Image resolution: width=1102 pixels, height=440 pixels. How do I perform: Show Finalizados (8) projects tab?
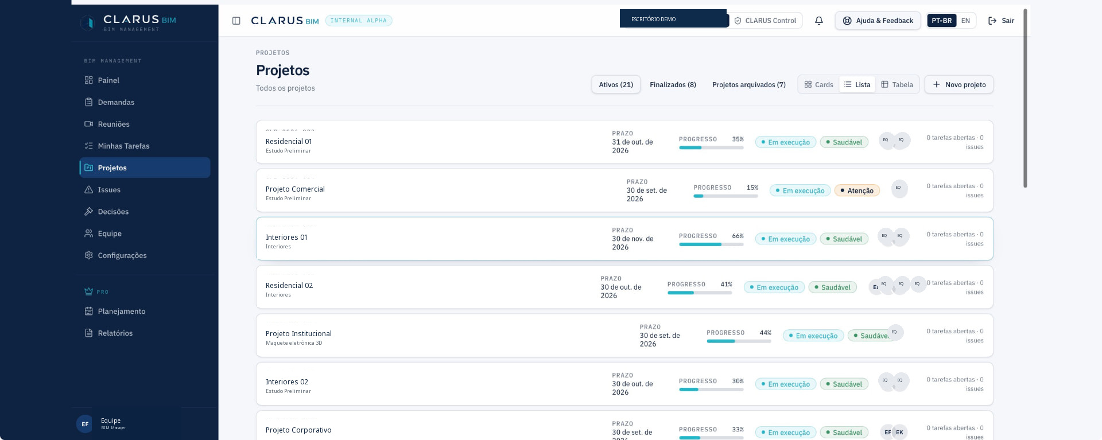[673, 84]
